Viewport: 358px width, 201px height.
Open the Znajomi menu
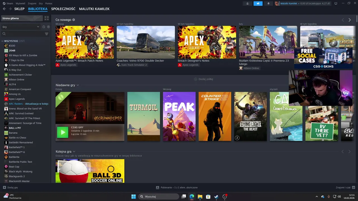click(32, 3)
